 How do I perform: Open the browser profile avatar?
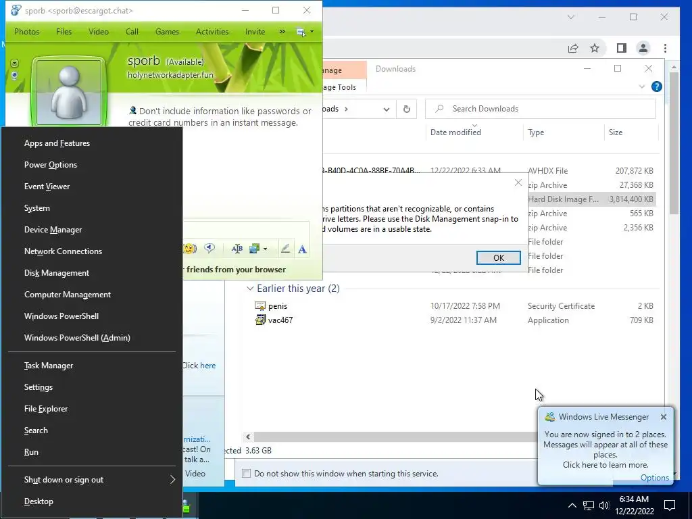tap(643, 48)
